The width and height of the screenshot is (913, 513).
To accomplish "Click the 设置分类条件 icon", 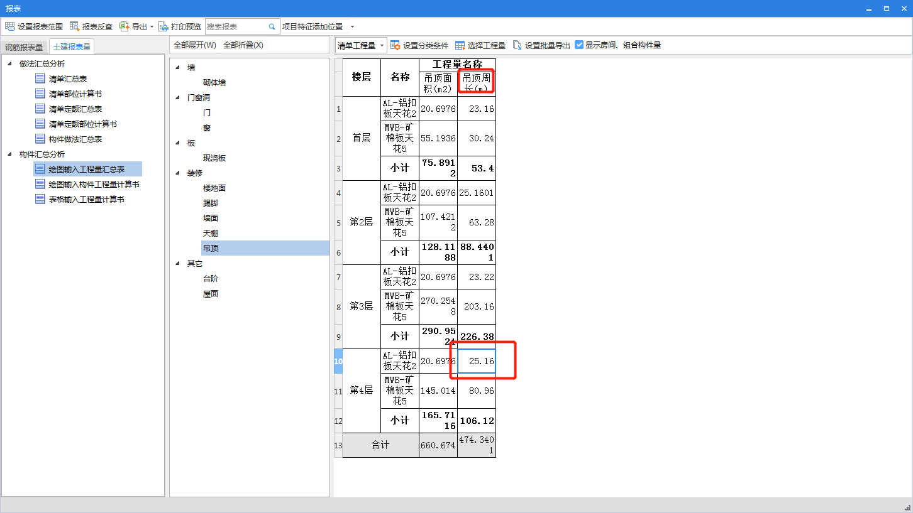I will (x=396, y=45).
